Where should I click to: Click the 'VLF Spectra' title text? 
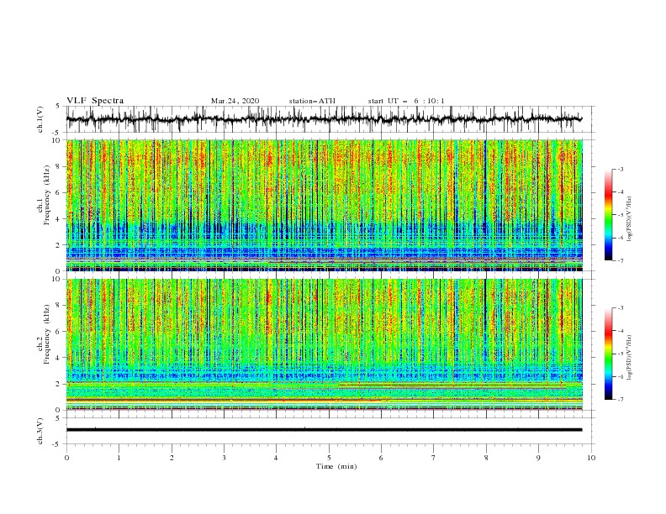coord(95,101)
